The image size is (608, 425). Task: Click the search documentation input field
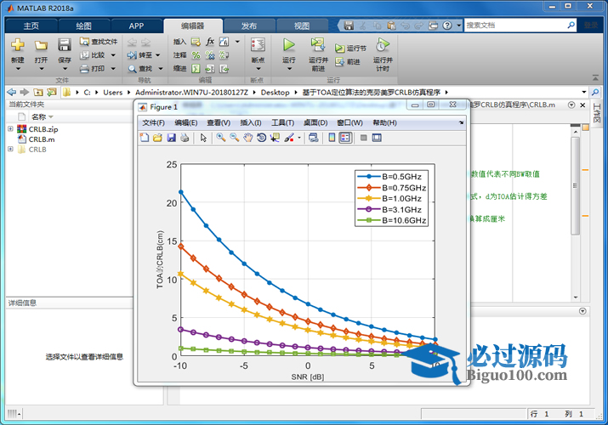(515, 25)
